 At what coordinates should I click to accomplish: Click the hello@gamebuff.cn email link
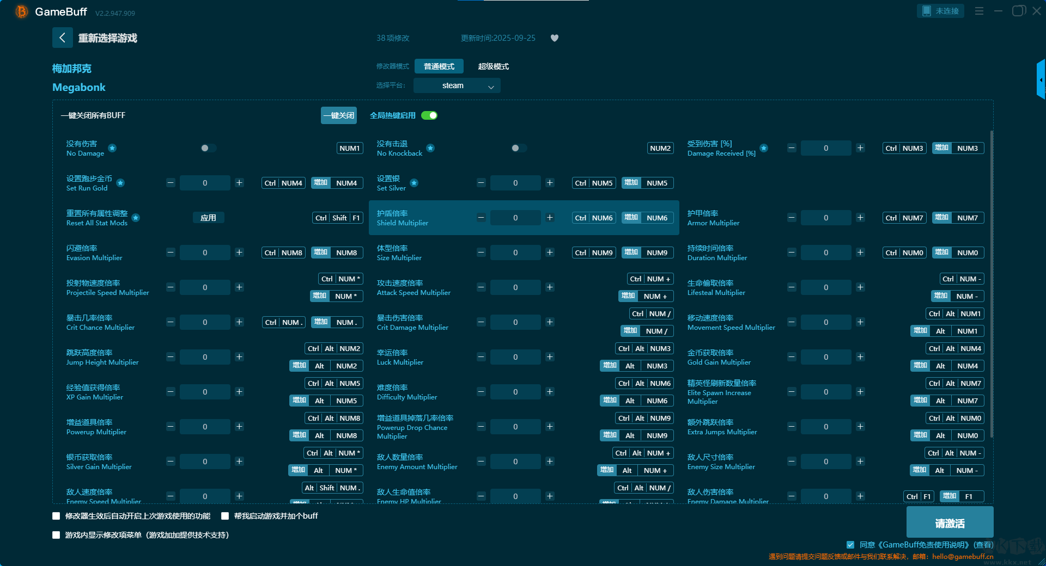coord(963,557)
